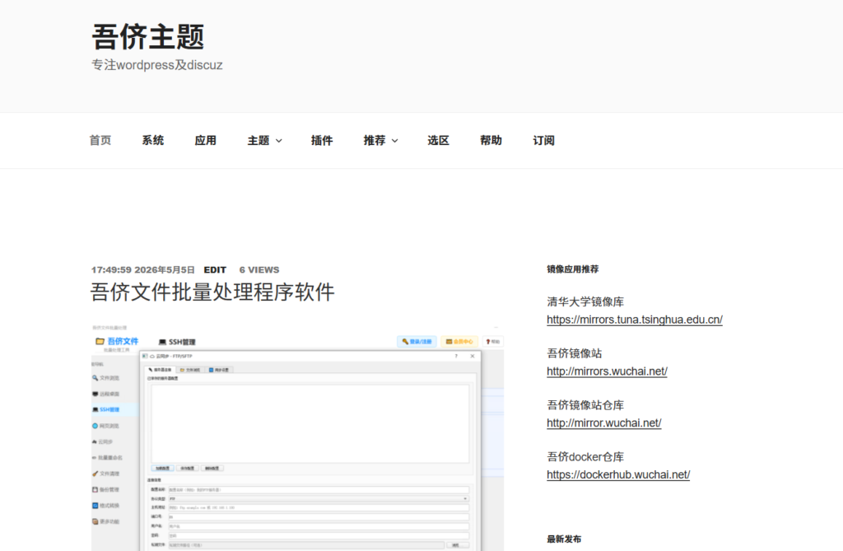The image size is (843, 551).
Task: Open the mirrors.wuchai.net link
Action: click(607, 371)
